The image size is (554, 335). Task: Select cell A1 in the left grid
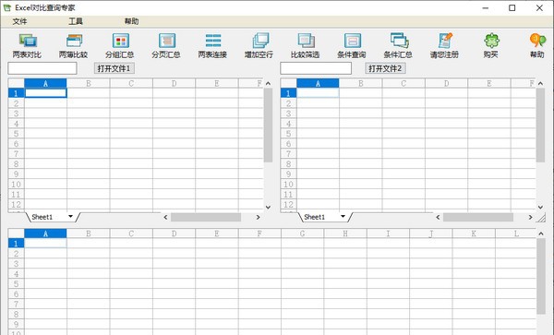tap(45, 93)
